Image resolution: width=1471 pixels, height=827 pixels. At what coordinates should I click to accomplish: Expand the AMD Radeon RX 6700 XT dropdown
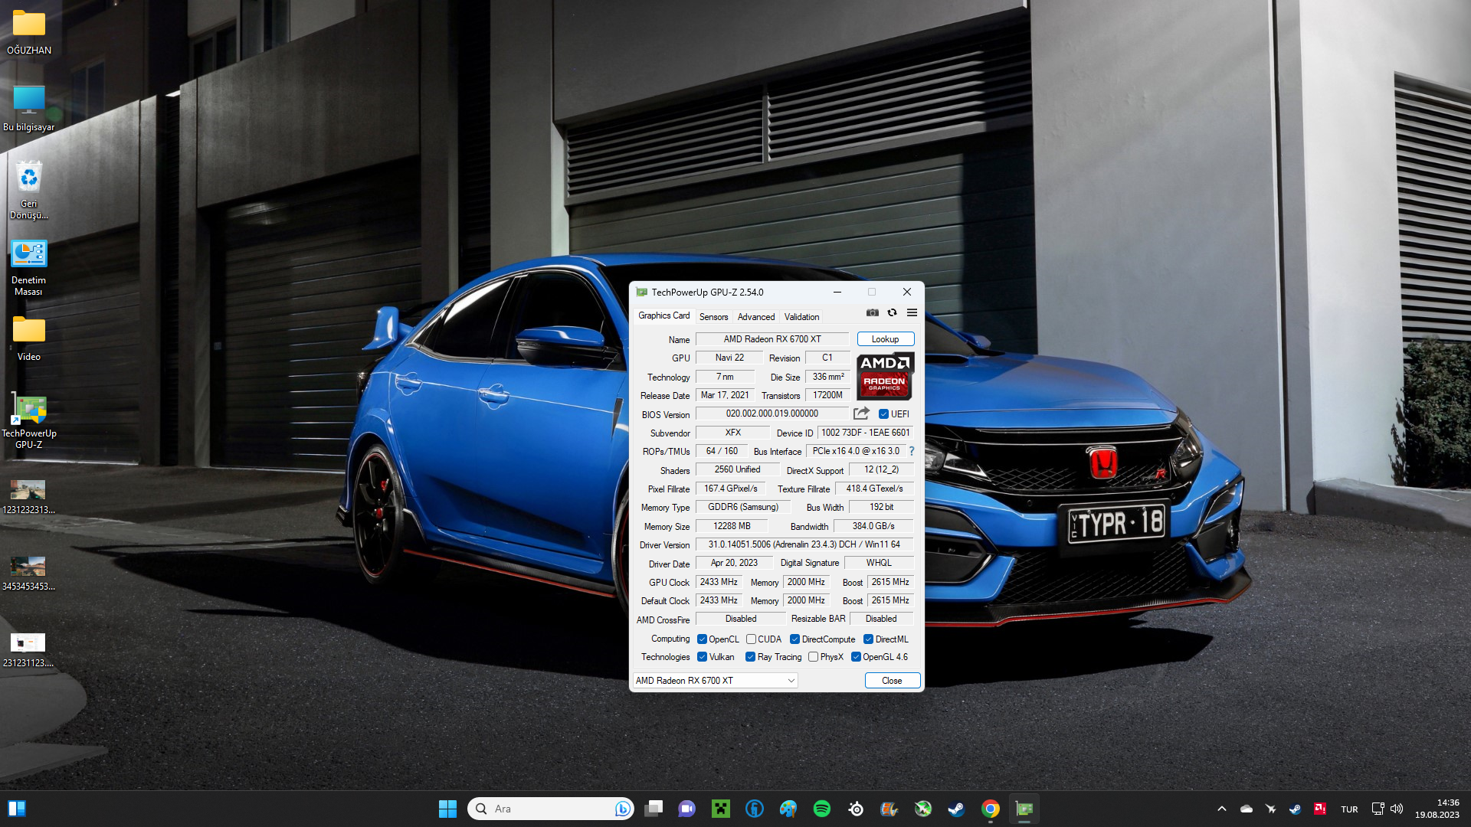791,681
